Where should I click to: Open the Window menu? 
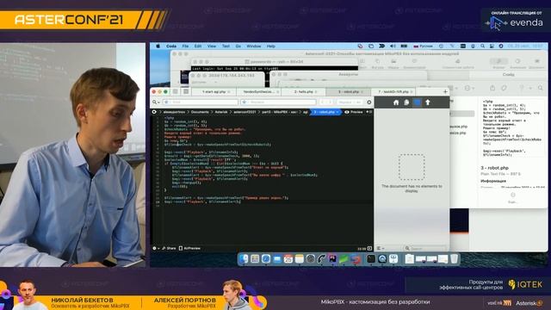(254, 46)
